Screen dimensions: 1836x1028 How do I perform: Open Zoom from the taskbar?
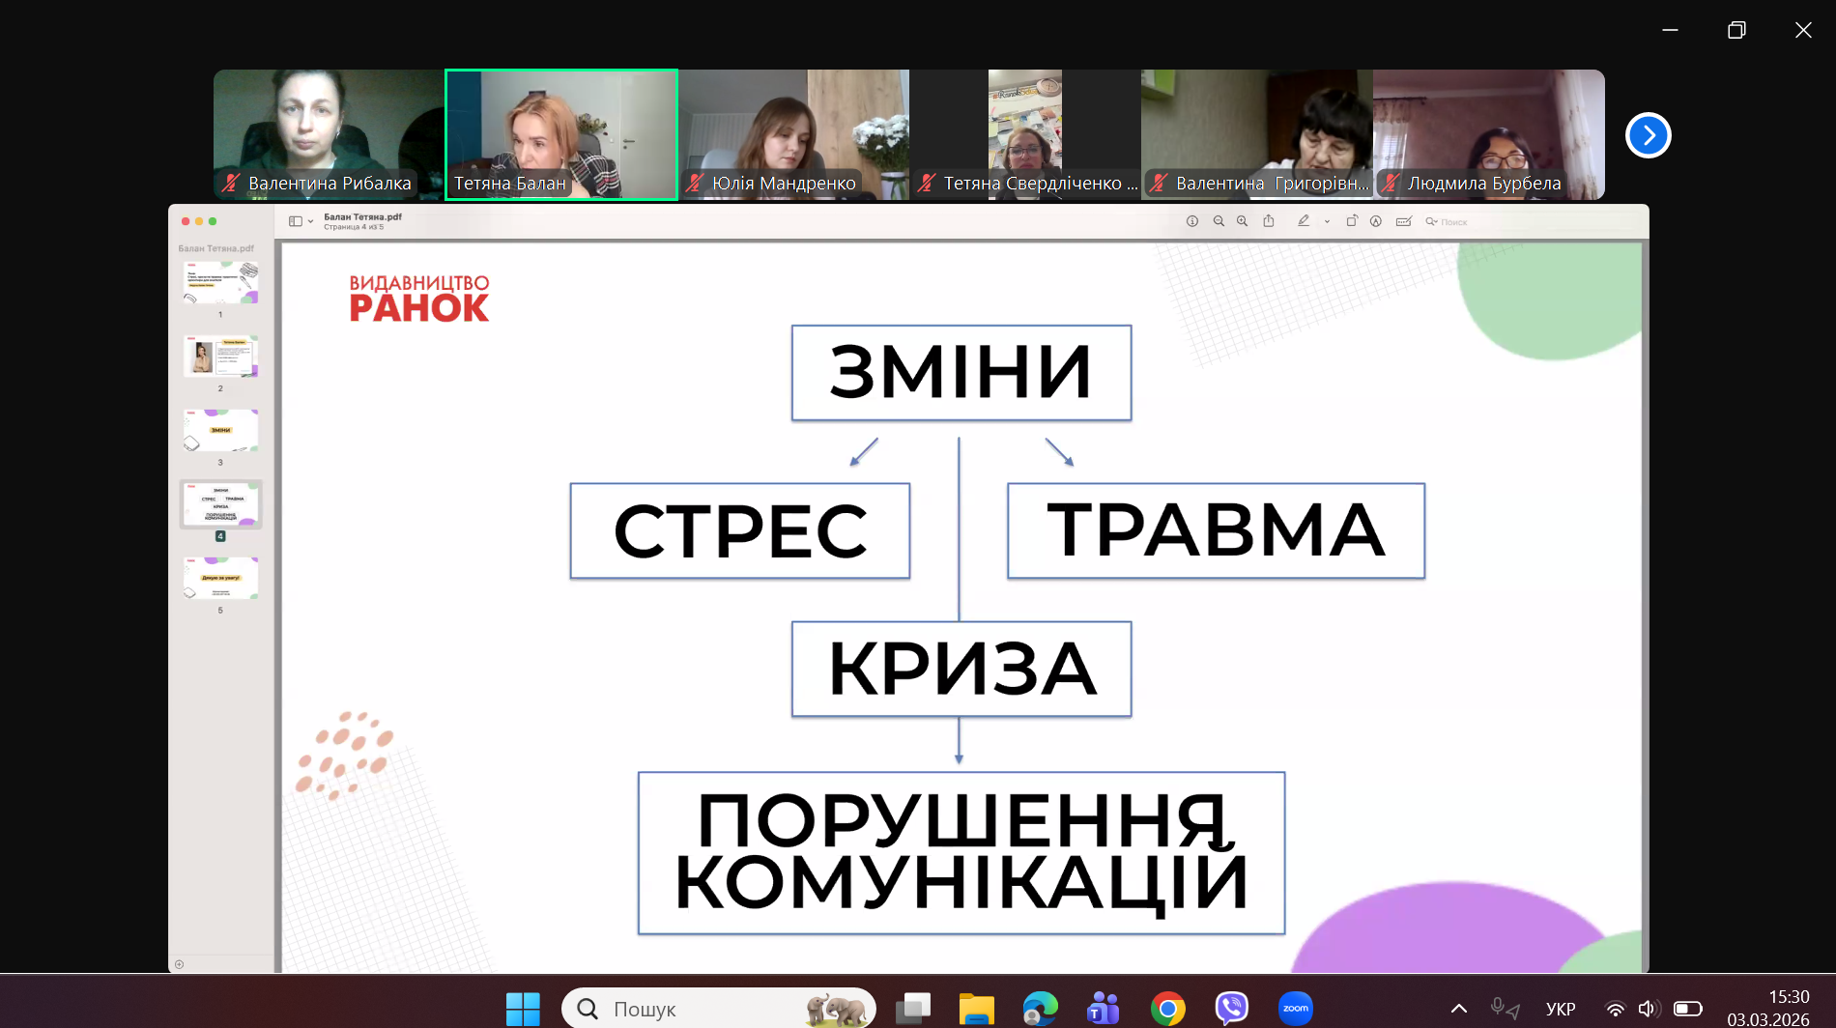pyautogui.click(x=1295, y=1009)
